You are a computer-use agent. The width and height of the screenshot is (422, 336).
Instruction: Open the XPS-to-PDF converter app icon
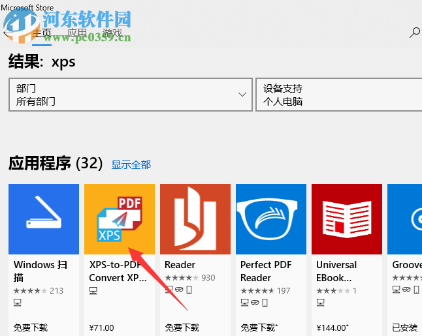pos(120,219)
